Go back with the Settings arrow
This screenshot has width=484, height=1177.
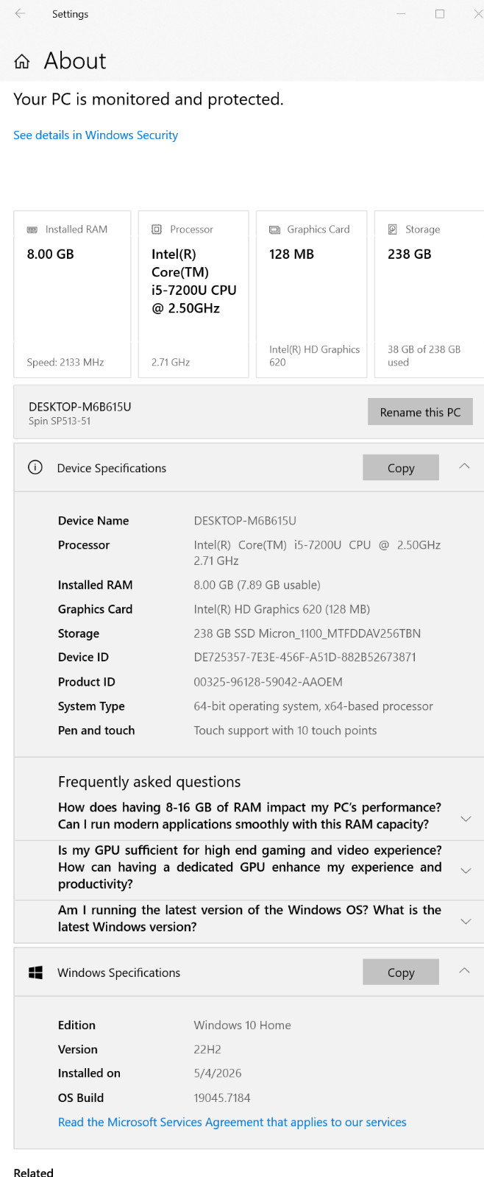pyautogui.click(x=20, y=13)
